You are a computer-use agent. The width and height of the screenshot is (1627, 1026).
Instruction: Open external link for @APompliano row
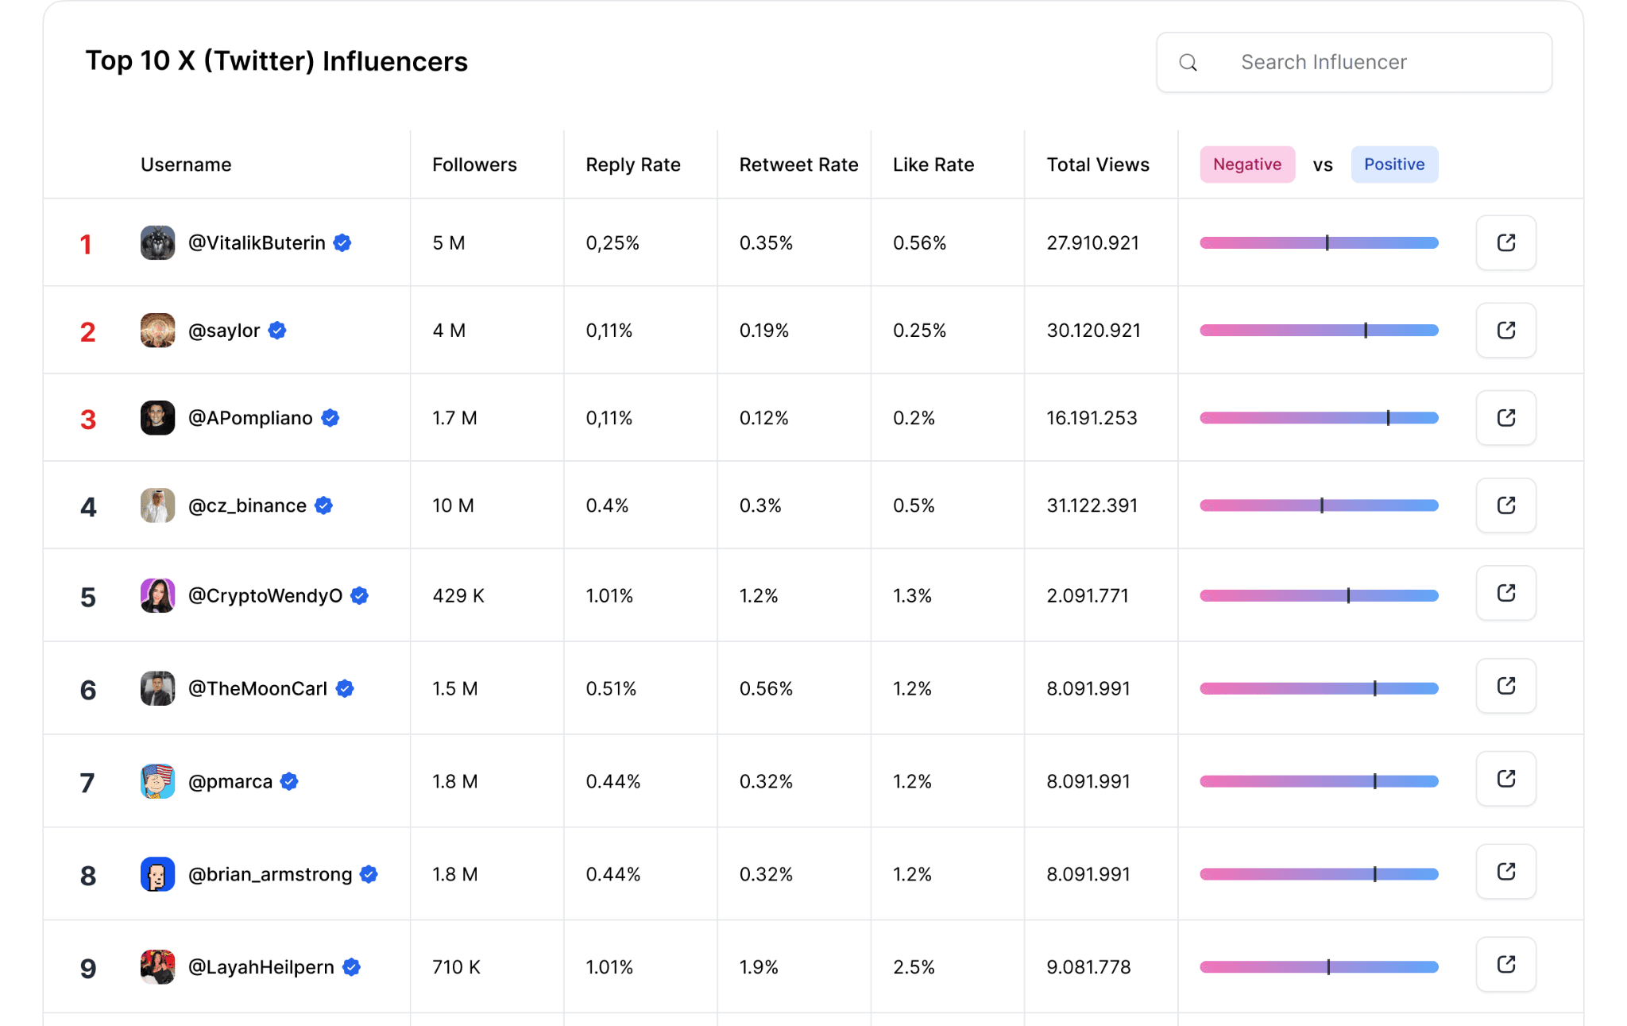[1505, 417]
